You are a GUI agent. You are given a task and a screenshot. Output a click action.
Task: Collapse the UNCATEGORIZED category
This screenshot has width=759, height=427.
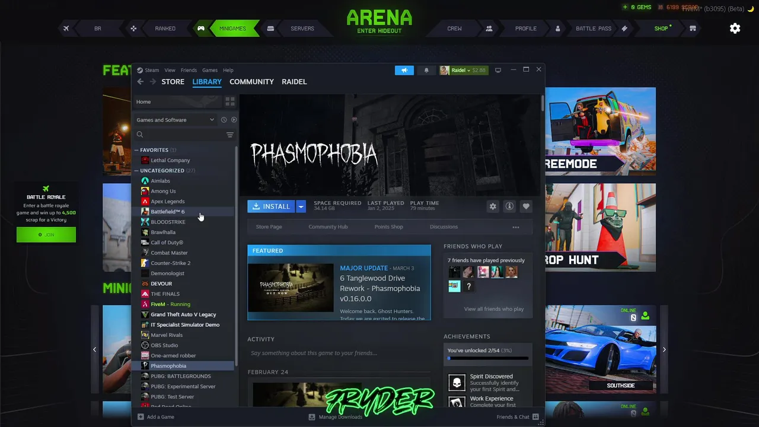pos(136,171)
